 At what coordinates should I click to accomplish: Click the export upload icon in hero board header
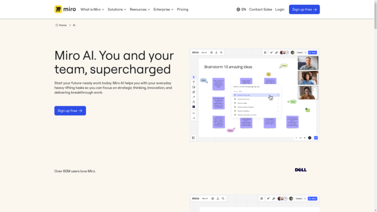pyautogui.click(x=216, y=53)
